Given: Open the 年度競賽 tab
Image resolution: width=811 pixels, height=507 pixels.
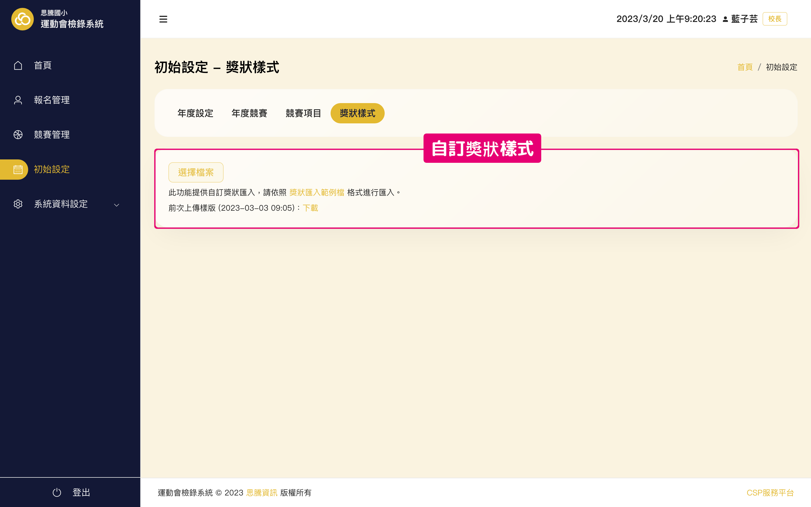Looking at the screenshot, I should (249, 113).
